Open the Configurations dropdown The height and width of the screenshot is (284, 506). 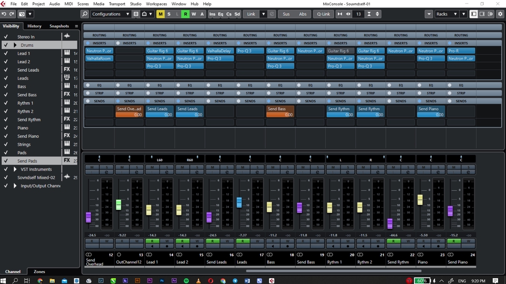(x=110, y=14)
